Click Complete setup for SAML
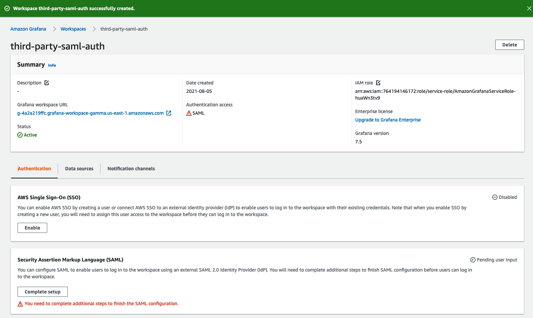The width and height of the screenshot is (533, 318). coord(43,292)
